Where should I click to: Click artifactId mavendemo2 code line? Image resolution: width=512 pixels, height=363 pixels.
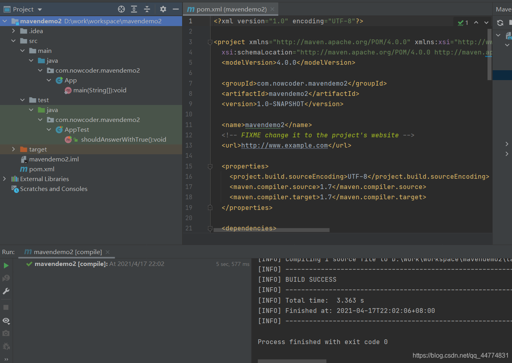290,94
